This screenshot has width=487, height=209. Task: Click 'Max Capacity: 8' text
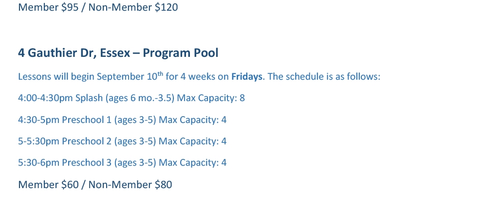[211, 98]
